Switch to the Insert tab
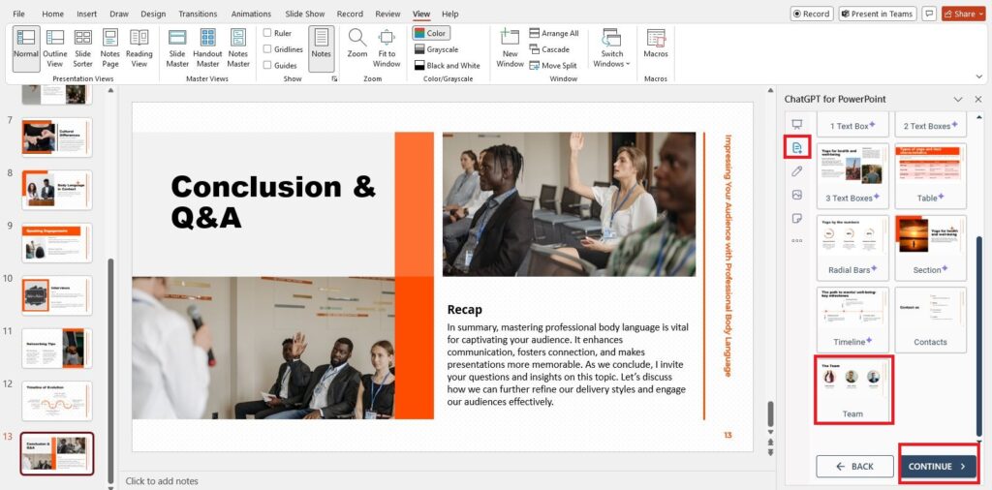Screen dimensions: 992x490 pyautogui.click(x=86, y=14)
